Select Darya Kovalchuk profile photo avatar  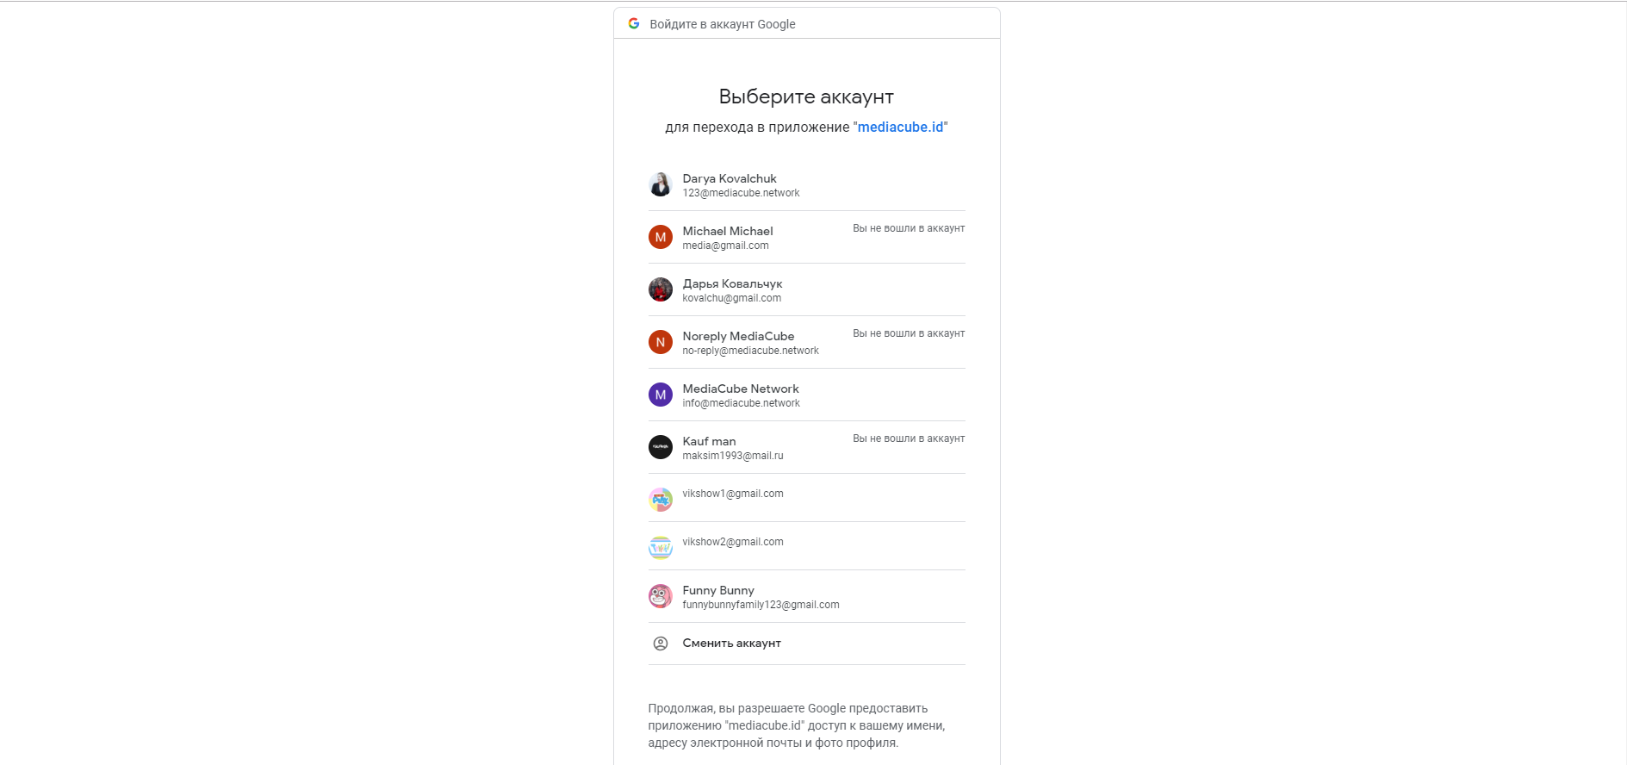pos(661,184)
